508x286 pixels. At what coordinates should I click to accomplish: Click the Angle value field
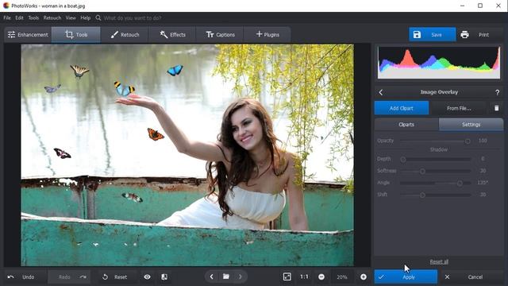click(x=483, y=183)
